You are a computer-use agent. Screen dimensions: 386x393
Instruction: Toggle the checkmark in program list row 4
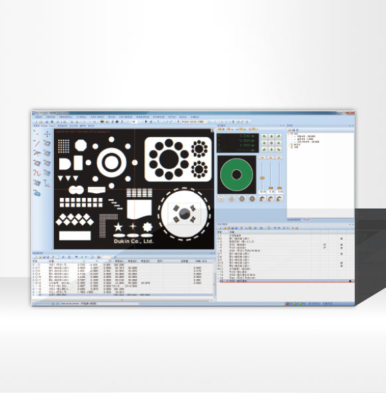pyautogui.click(x=324, y=244)
